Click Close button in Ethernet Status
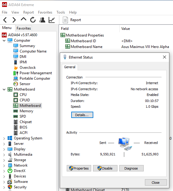 coord(156,183)
